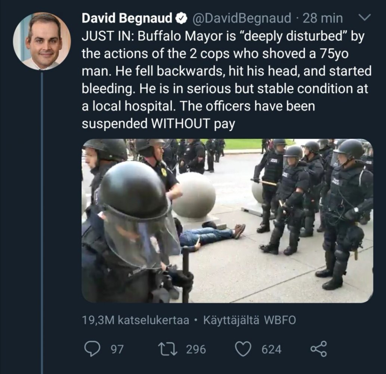Viewport: 386px width, 374px height.
Task: Click the reply speech bubble icon
Action: [91, 349]
